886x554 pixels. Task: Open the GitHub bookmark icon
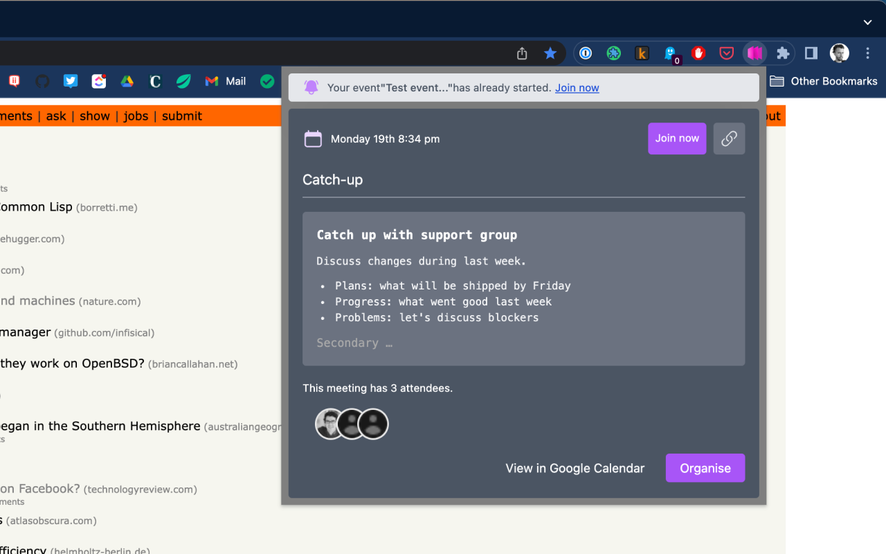click(x=42, y=81)
